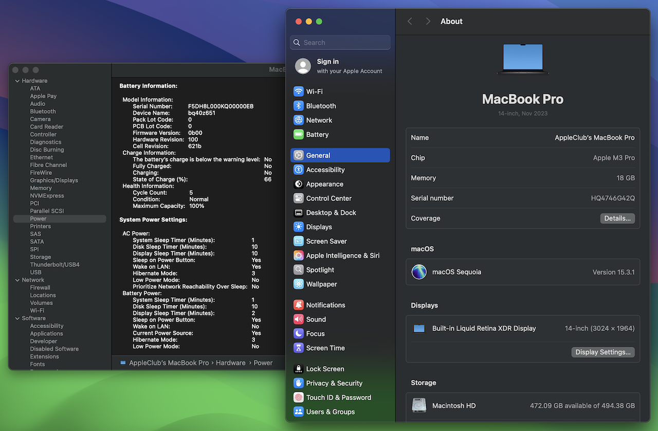658x431 pixels.
Task: Open the Spotlight magnifier icon
Action: point(299,270)
